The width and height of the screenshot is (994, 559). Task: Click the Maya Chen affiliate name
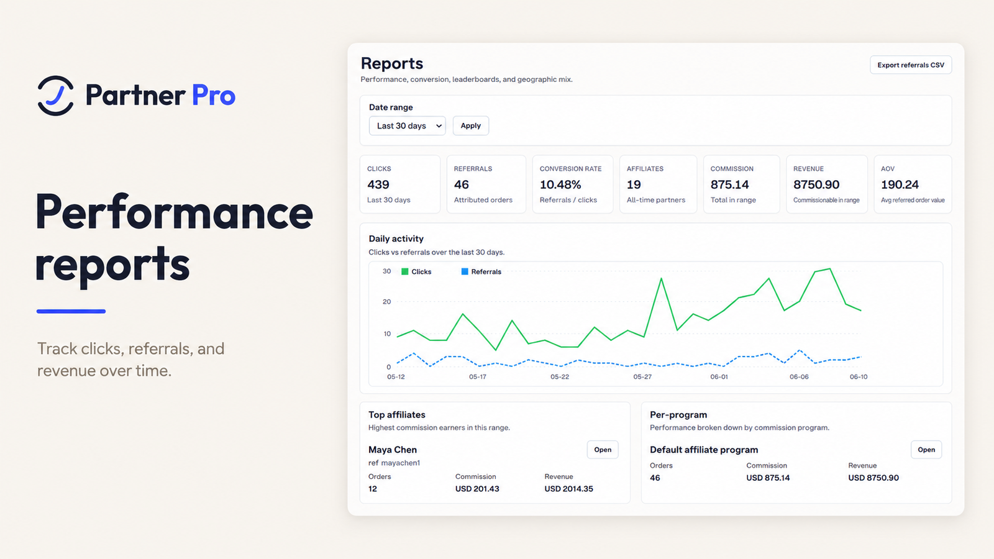pyautogui.click(x=393, y=450)
